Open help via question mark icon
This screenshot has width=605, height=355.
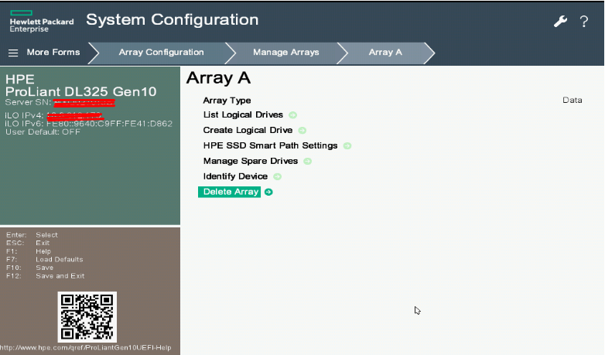click(584, 22)
